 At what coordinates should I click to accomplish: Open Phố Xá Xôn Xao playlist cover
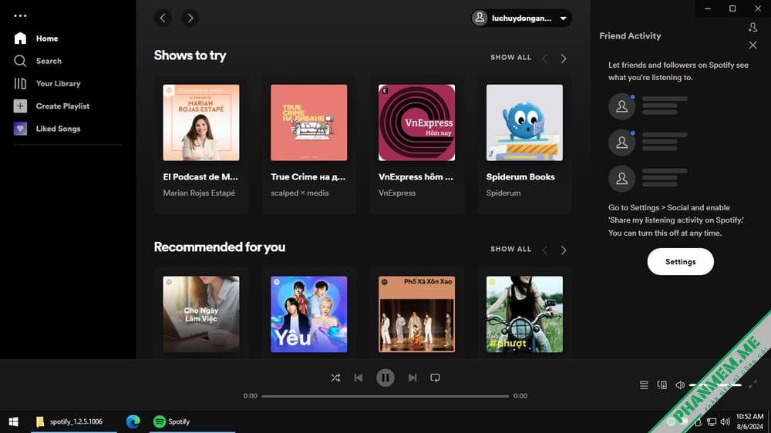click(416, 314)
